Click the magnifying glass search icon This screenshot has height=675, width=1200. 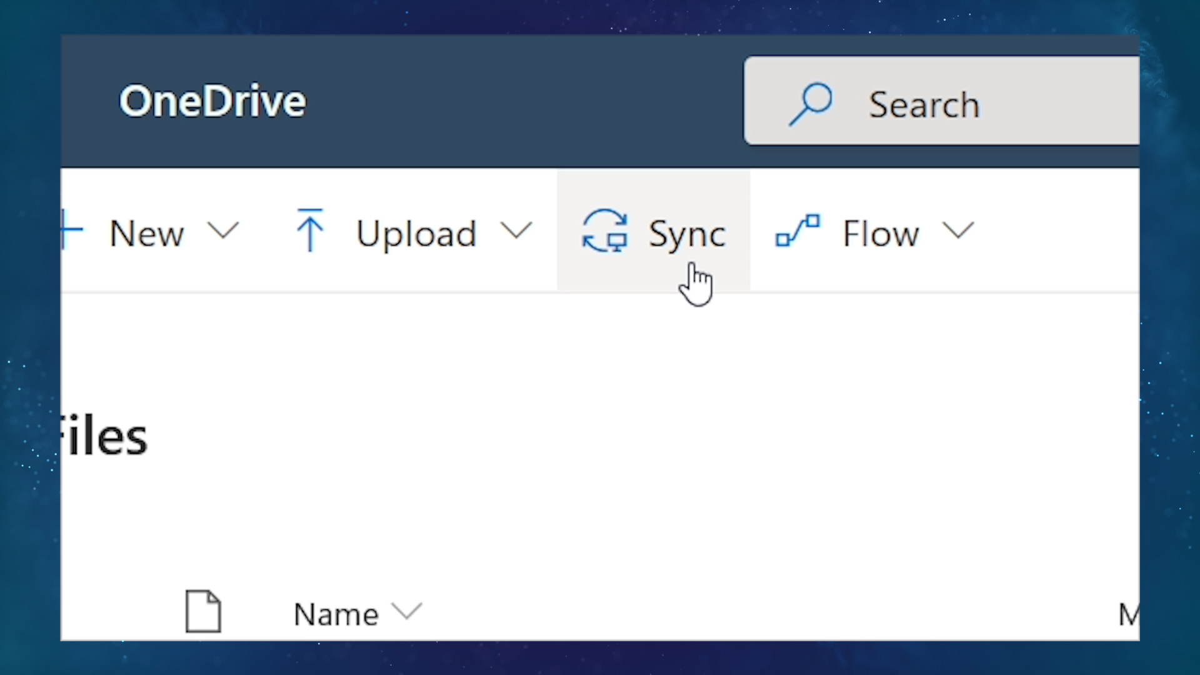point(811,104)
